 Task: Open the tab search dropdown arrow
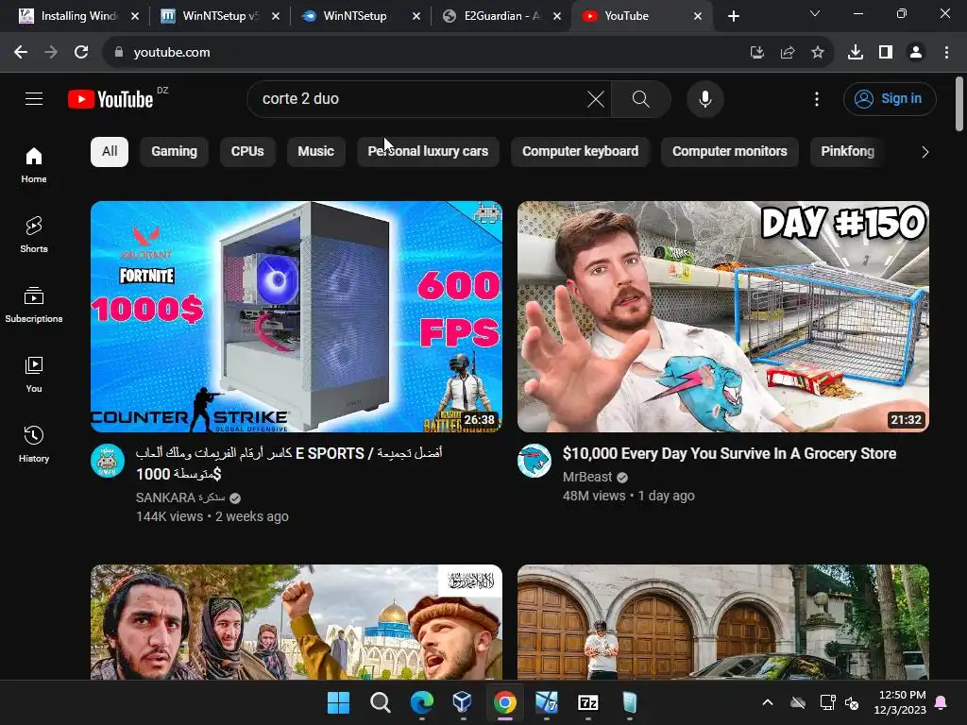click(815, 13)
